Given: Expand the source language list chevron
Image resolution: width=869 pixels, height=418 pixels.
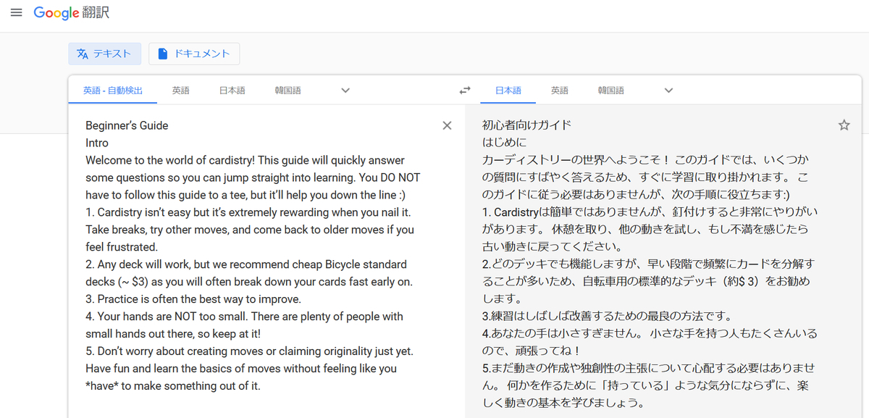Looking at the screenshot, I should click(345, 91).
